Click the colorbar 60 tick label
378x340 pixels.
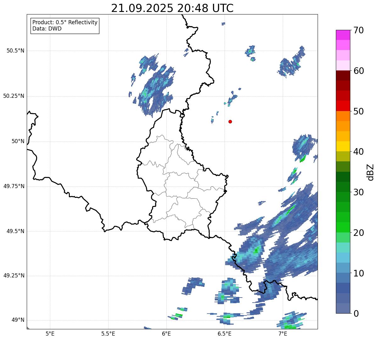pos(359,71)
